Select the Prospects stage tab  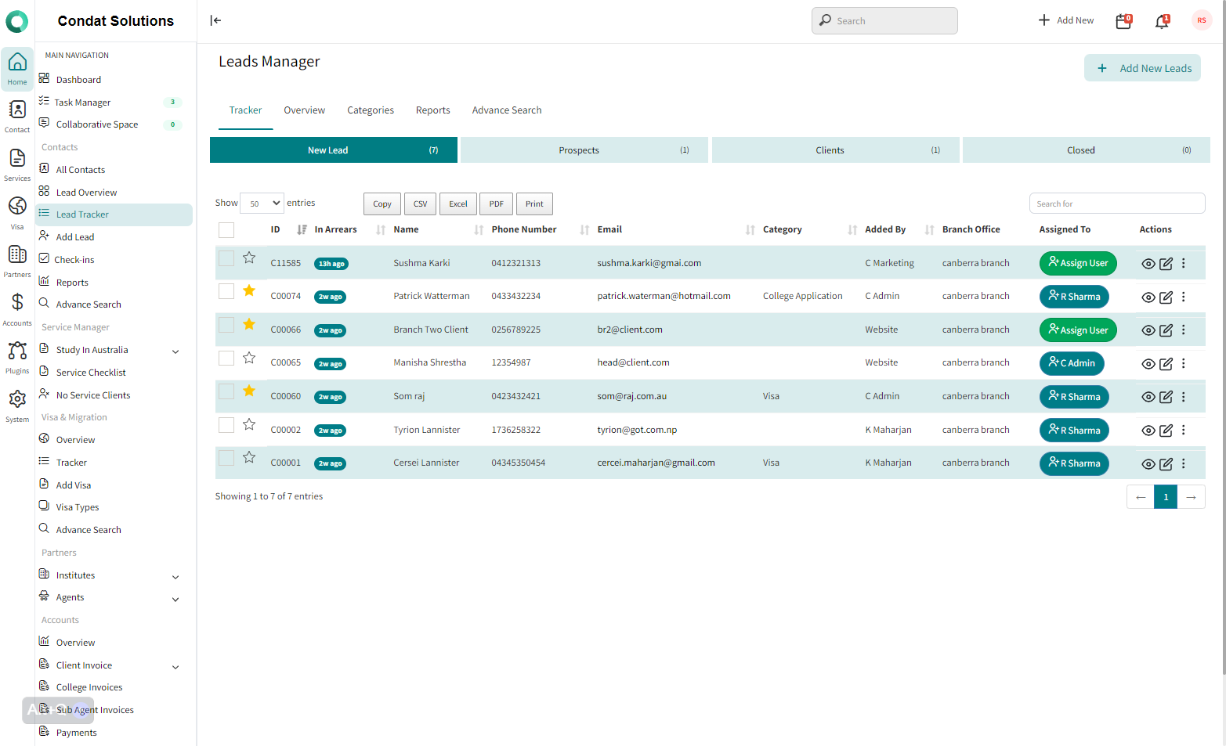click(584, 150)
